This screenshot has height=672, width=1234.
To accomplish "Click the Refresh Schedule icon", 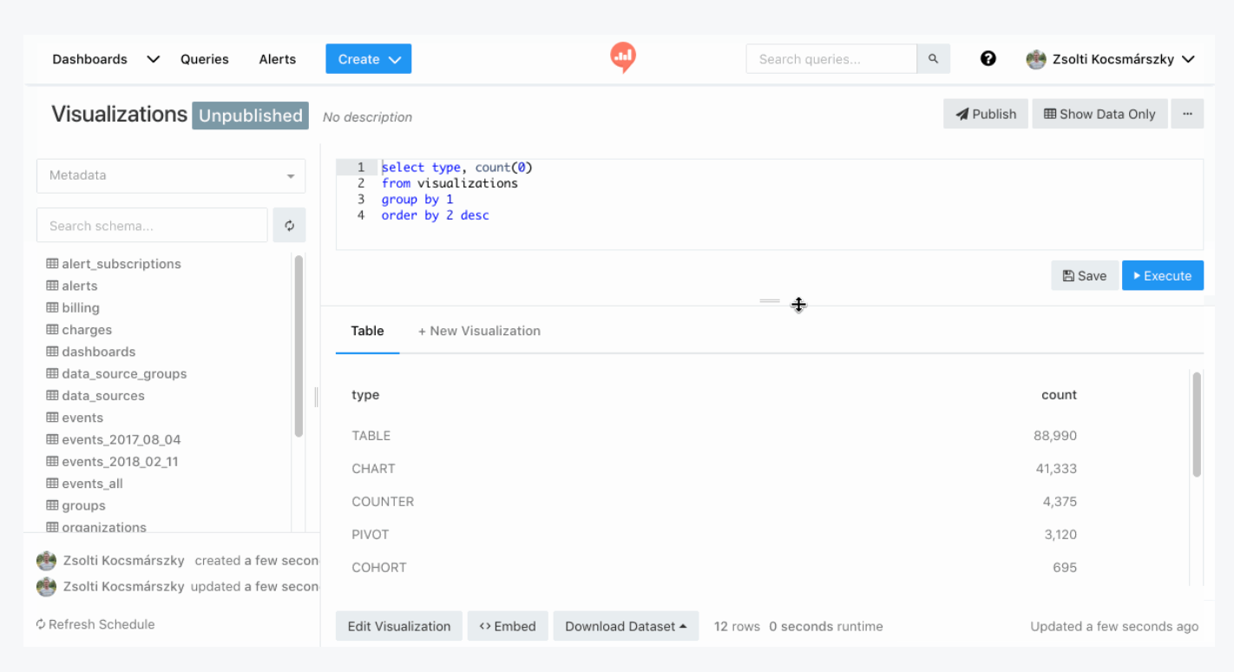I will [x=41, y=624].
